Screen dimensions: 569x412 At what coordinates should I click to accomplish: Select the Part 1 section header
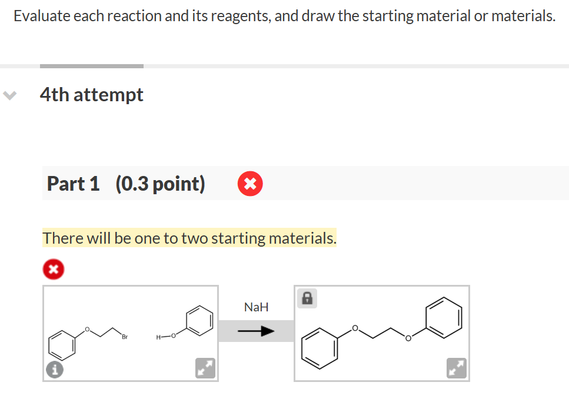point(125,183)
